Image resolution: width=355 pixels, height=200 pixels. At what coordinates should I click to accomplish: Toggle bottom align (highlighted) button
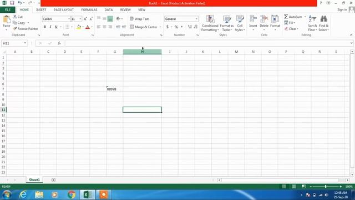110,19
